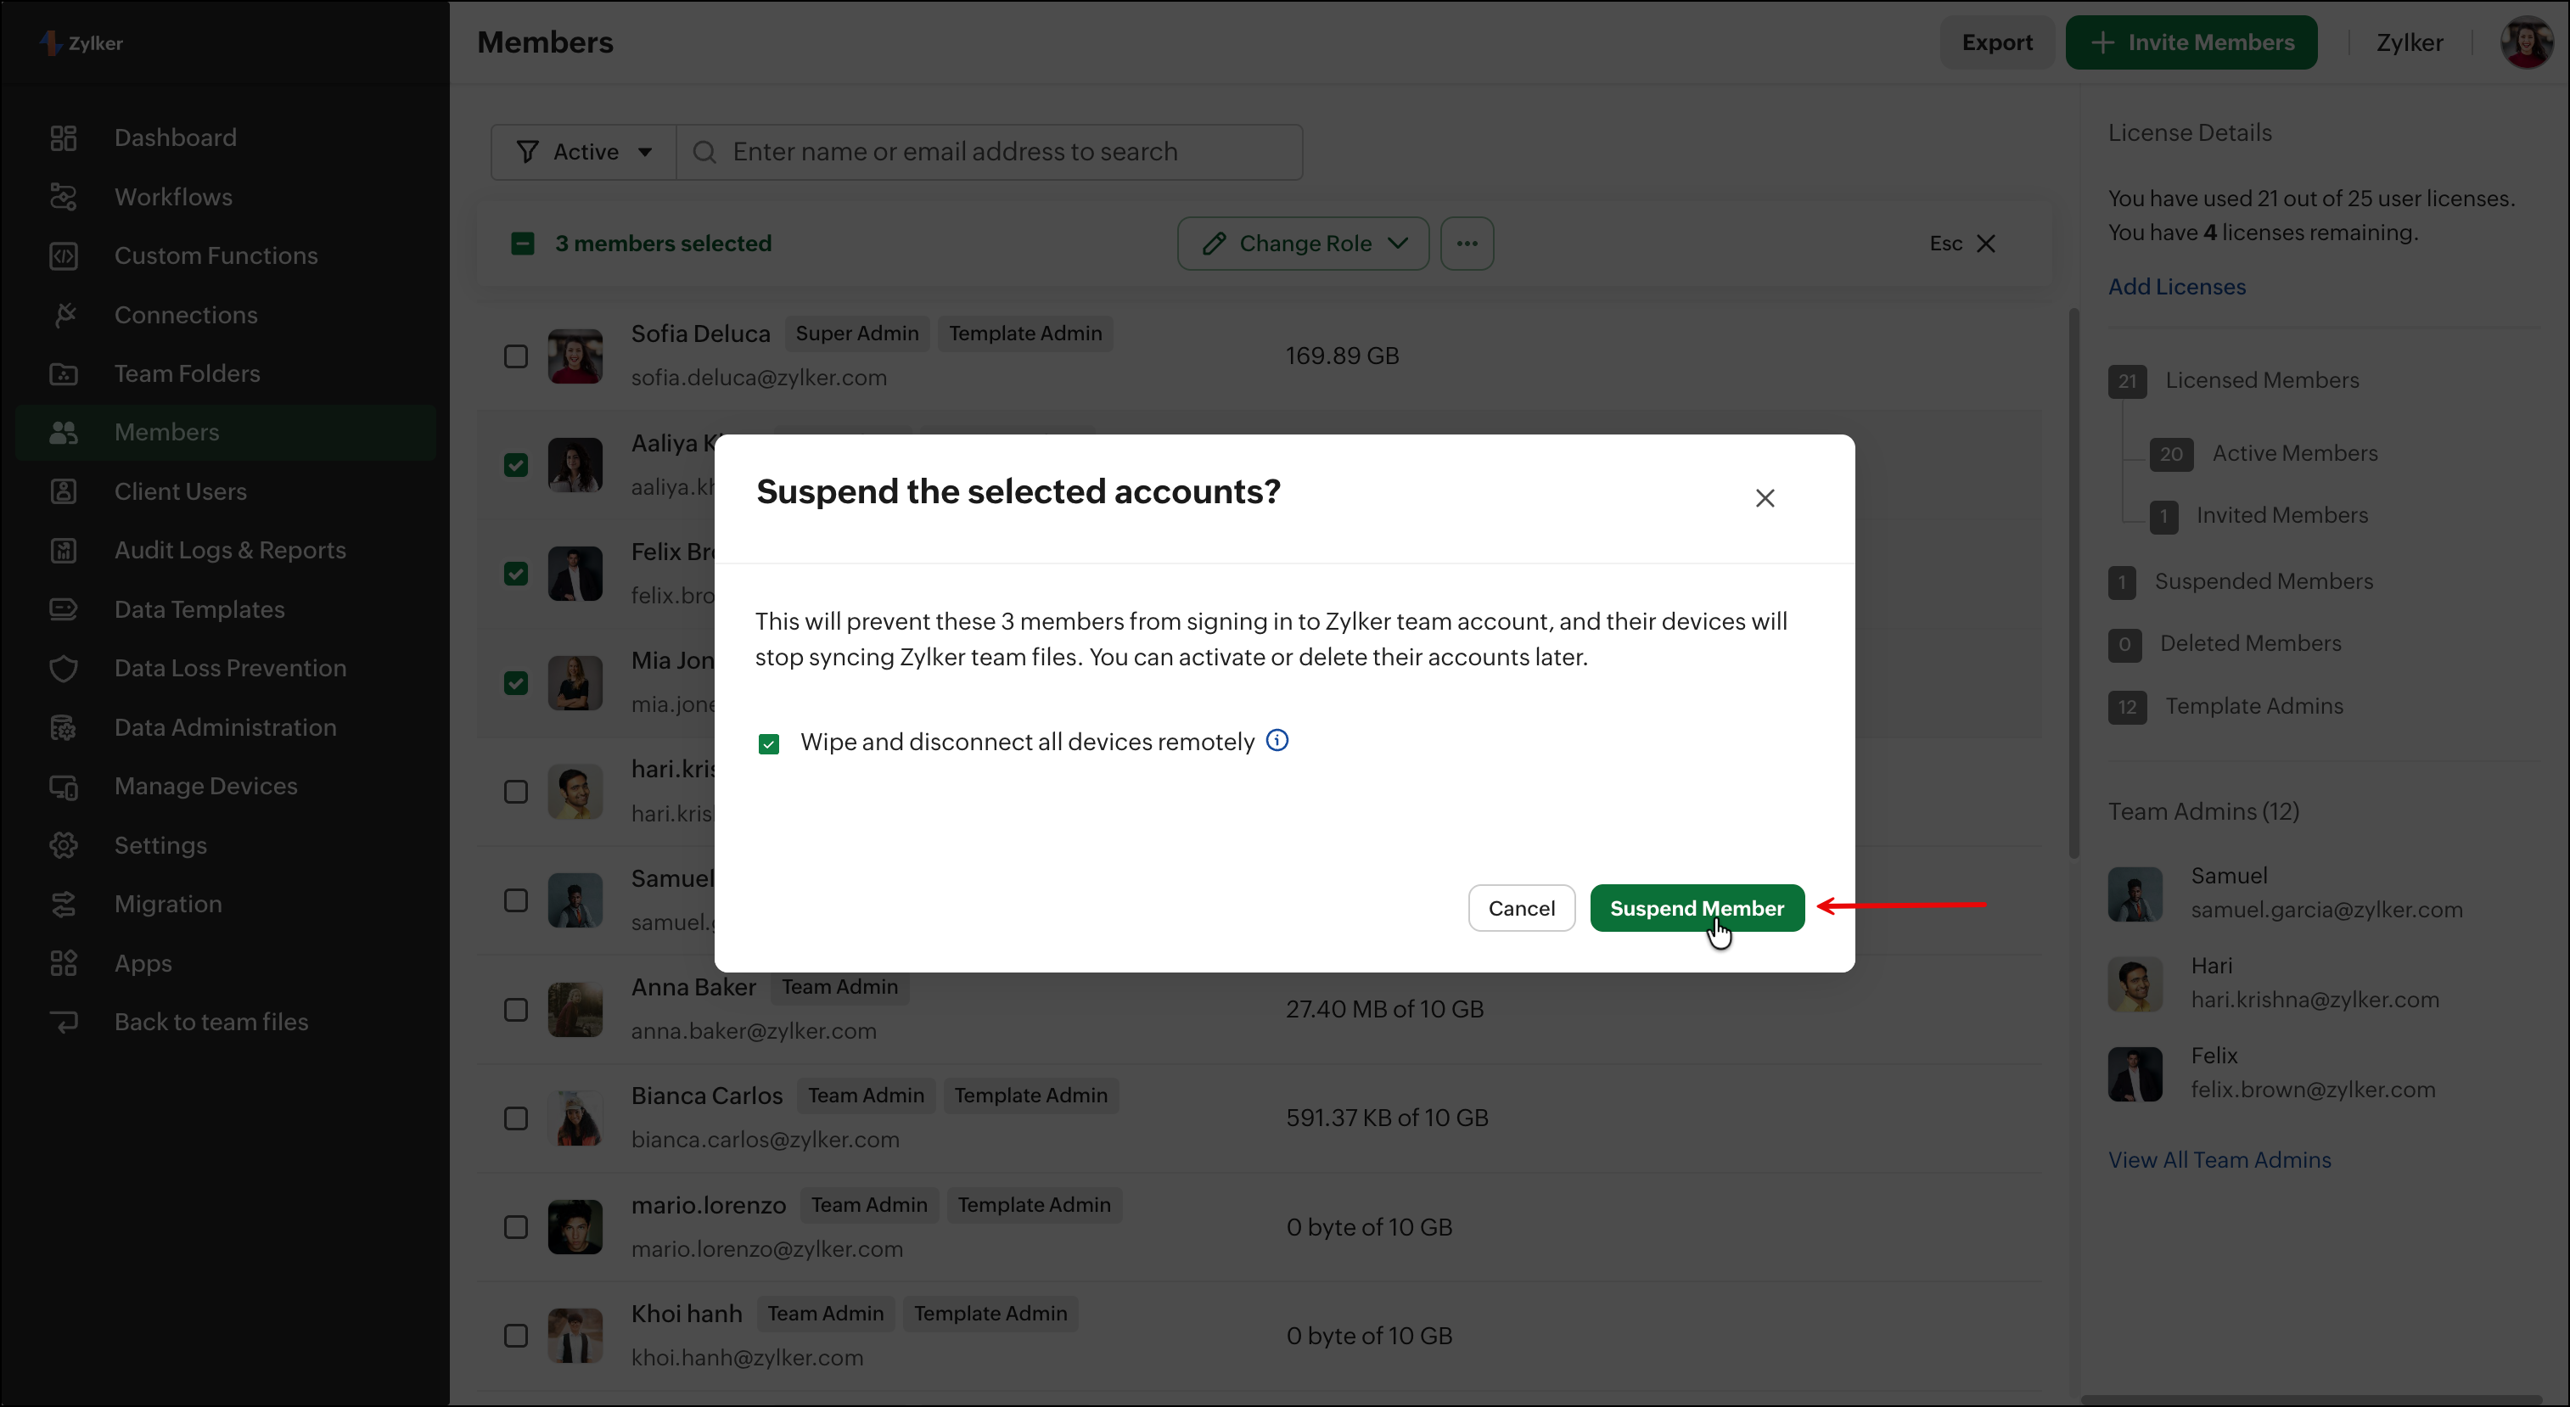Click the Team Folders icon
The width and height of the screenshot is (2570, 1407).
click(64, 374)
